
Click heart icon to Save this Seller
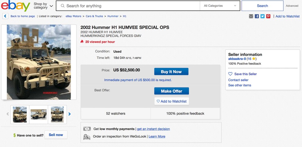[x=230, y=74]
